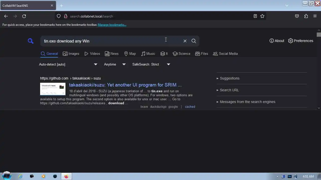Reload the current page
Screen dimensions: 321x180
point(24,16)
